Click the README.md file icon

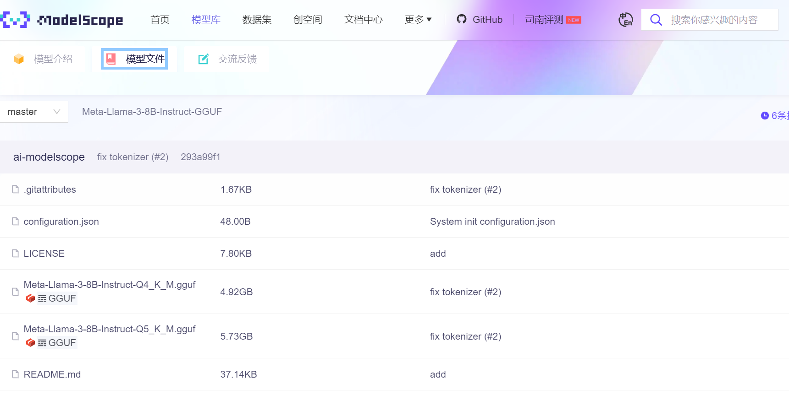(x=16, y=374)
